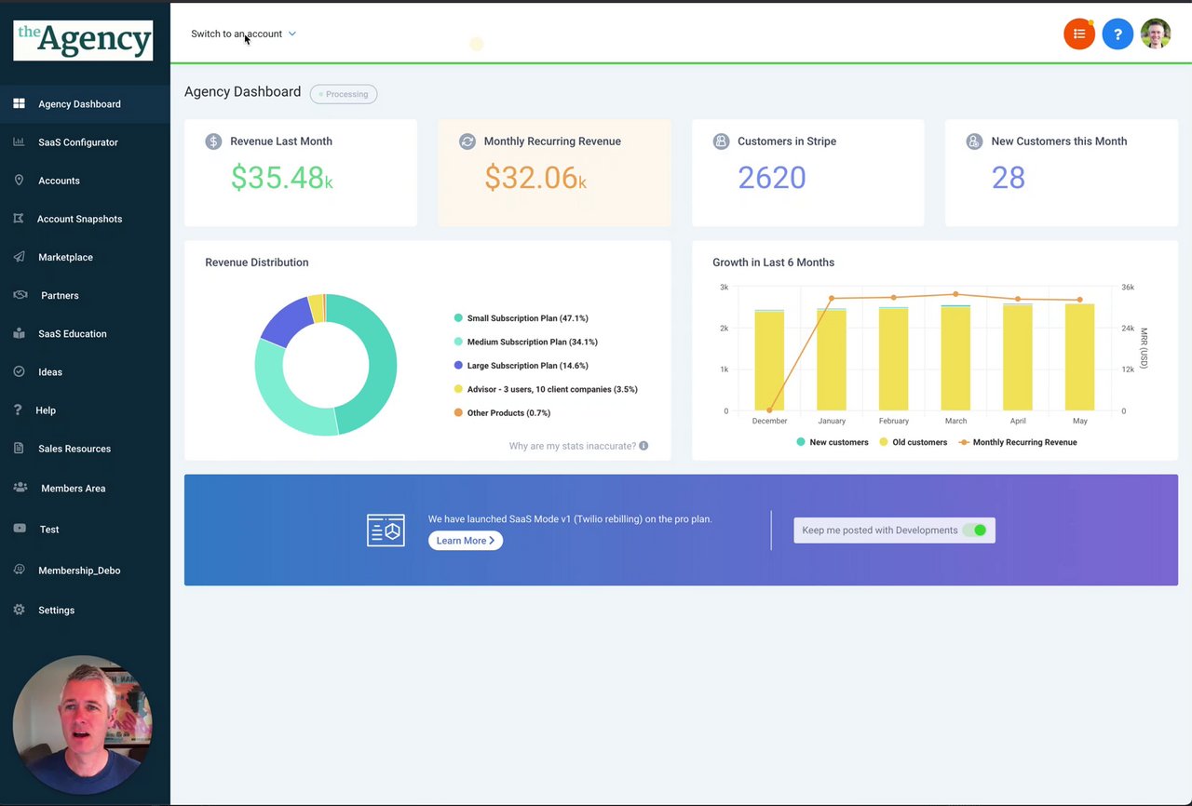Click the Agency logo
This screenshot has width=1192, height=806.
click(83, 40)
